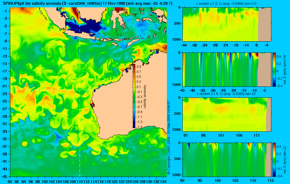The image size is (290, 184).
Task: Click the '90' longitude label under the main map
Action: (10, 182)
